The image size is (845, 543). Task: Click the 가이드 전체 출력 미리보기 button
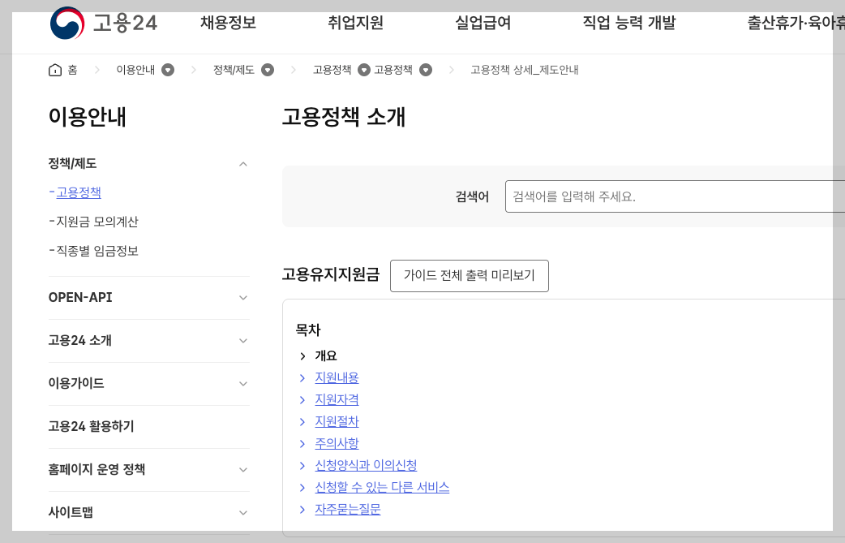point(469,276)
